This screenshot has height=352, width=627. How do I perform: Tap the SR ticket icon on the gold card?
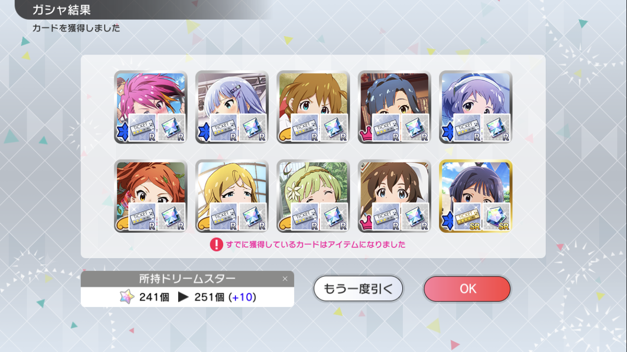467,216
